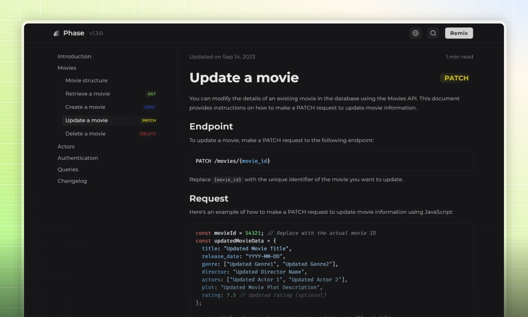
Task: Click the actors array line in code
Action: click(275, 280)
